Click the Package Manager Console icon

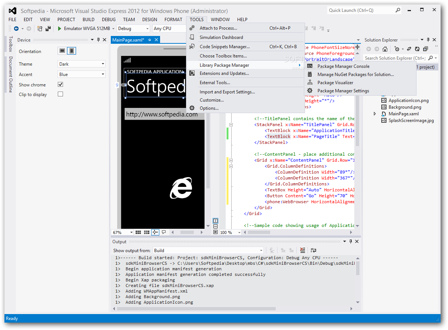[310, 66]
